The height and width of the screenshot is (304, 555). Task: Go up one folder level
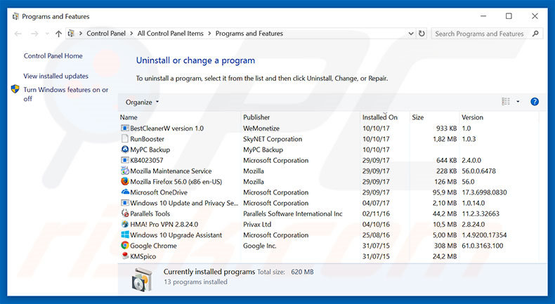tap(58, 34)
